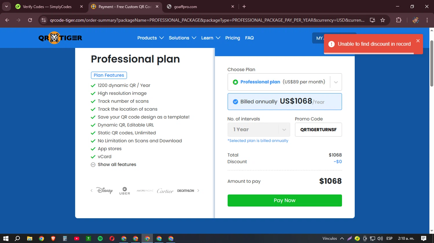Expand the Products menu

pos(150,38)
